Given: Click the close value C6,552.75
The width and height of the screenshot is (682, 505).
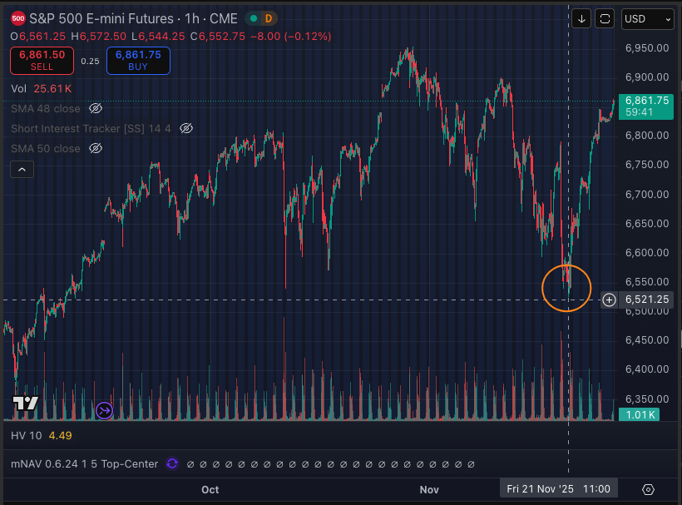Looking at the screenshot, I should point(218,36).
